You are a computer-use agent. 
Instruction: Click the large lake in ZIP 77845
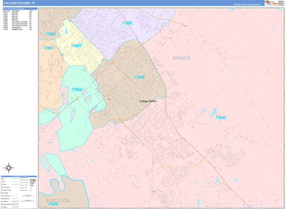coord(214,112)
